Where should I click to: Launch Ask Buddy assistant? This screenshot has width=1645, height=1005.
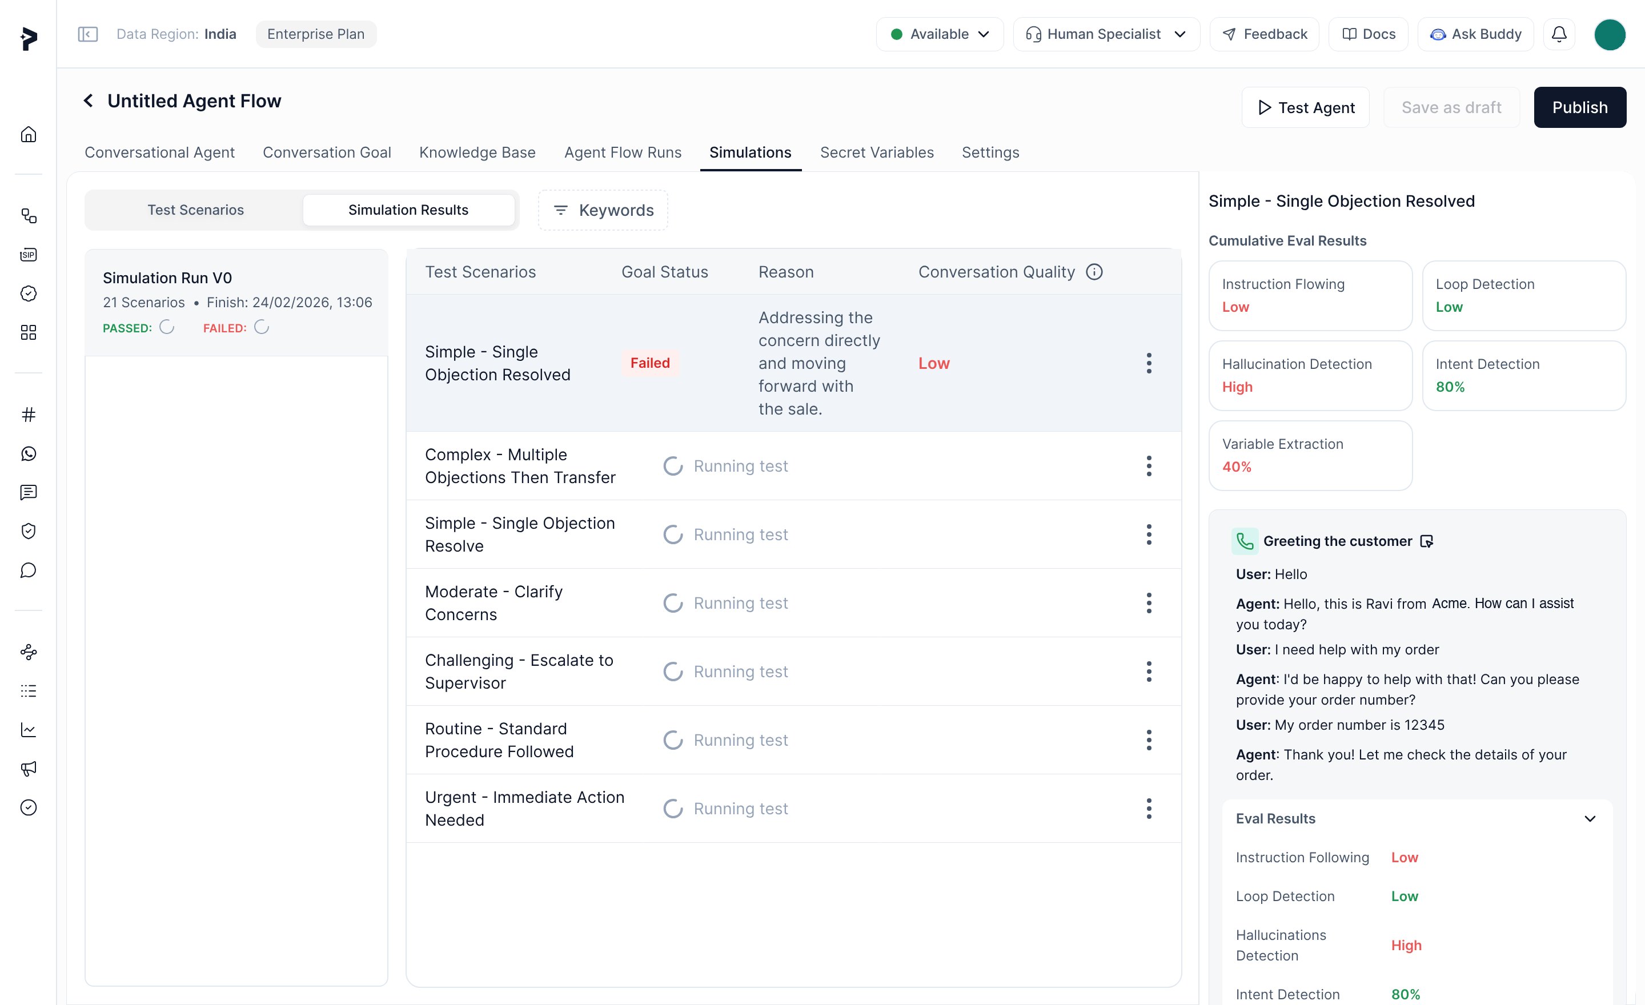point(1475,34)
